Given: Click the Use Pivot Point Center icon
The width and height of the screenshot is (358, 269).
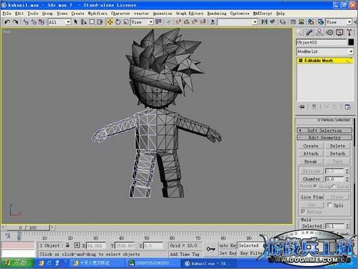Looking at the screenshot, I should click(x=158, y=22).
